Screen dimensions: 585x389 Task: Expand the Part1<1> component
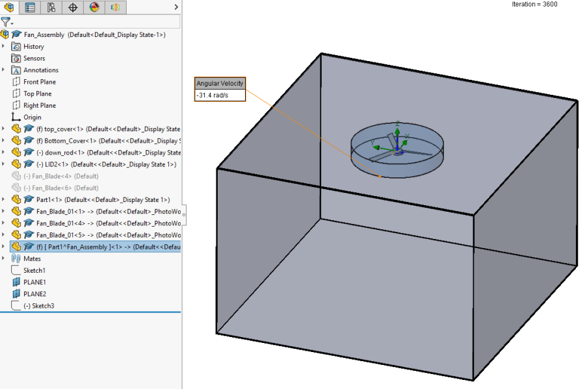click(x=3, y=199)
